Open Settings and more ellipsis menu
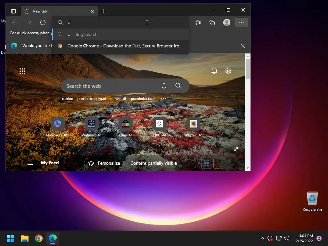 pyautogui.click(x=242, y=22)
